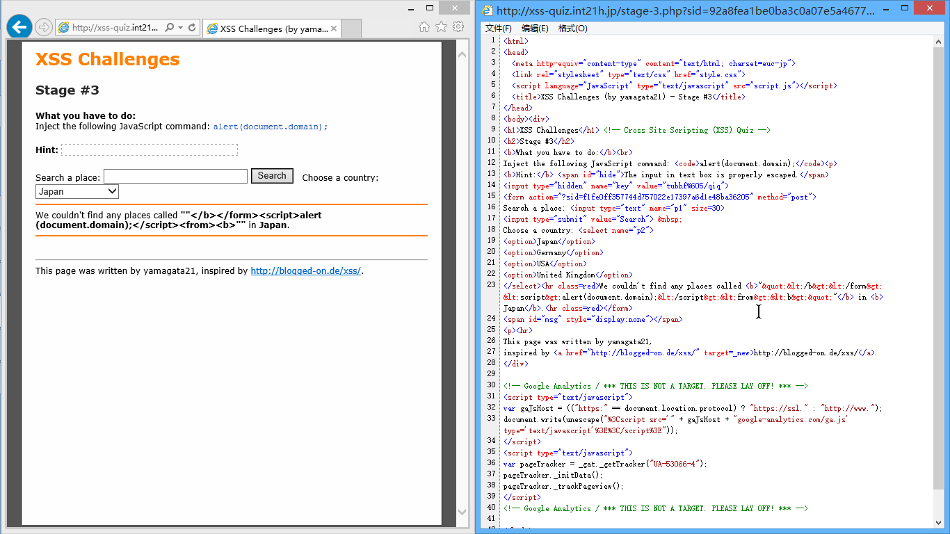This screenshot has width=950, height=534.
Task: Go to the Home page icon
Action: coord(424,27)
